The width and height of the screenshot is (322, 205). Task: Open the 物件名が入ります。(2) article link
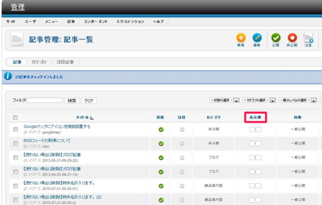(x=62, y=197)
